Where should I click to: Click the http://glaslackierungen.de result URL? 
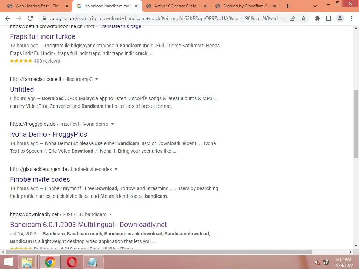(x=38, y=169)
